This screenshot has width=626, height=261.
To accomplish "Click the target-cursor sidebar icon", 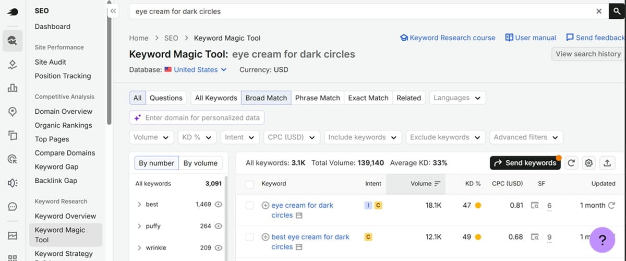I will tap(13, 159).
